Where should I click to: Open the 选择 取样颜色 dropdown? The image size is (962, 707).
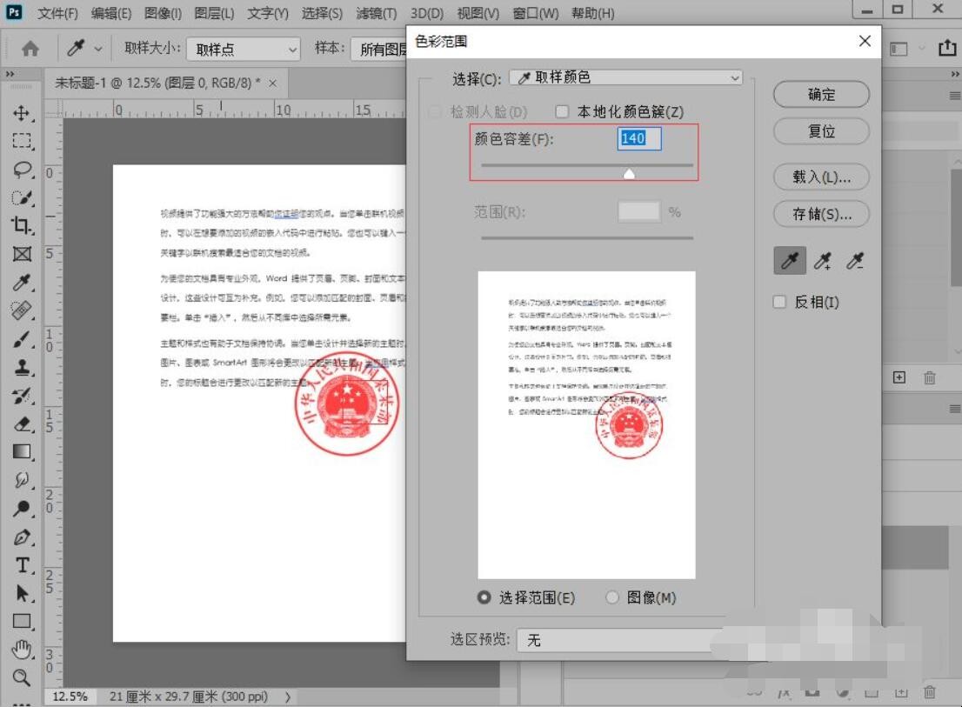(625, 78)
